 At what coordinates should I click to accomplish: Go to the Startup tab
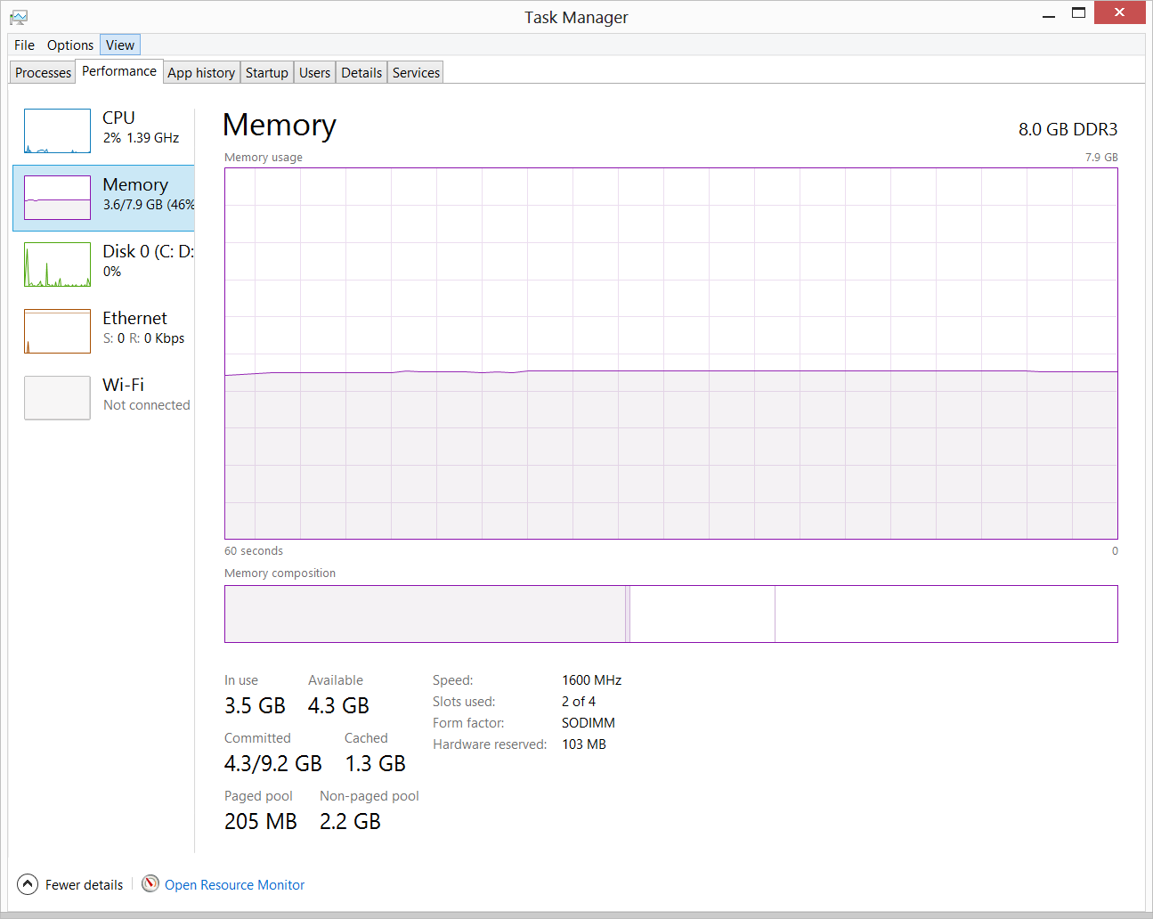point(266,73)
